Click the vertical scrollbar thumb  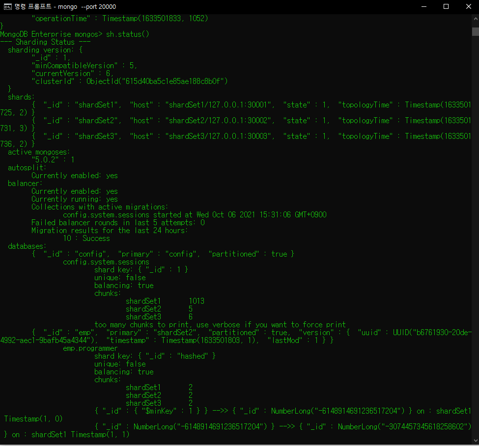tap(476, 31)
